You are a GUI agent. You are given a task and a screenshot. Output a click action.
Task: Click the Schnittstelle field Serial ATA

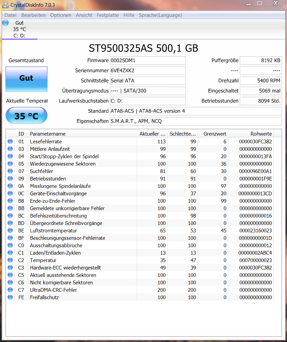(148, 81)
